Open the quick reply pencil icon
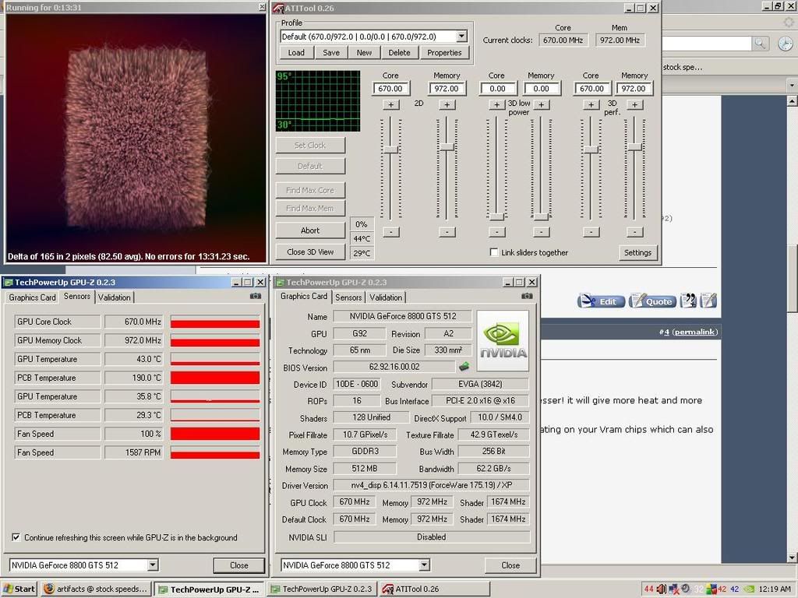This screenshot has height=598, width=798. click(708, 301)
